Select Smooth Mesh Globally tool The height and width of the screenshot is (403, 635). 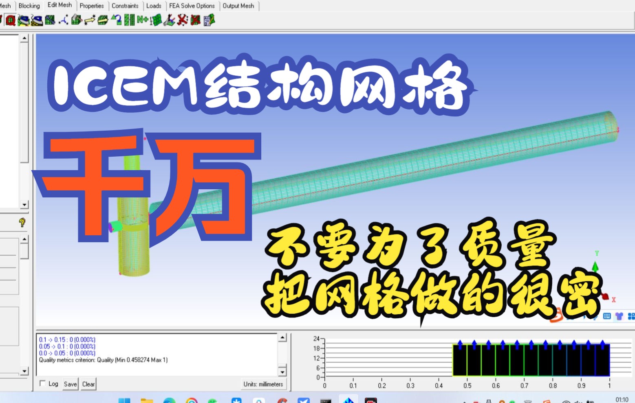pos(24,20)
